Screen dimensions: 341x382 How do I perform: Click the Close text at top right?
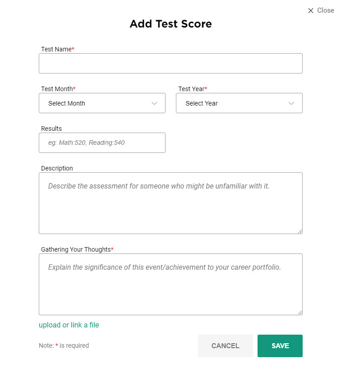coord(325,10)
